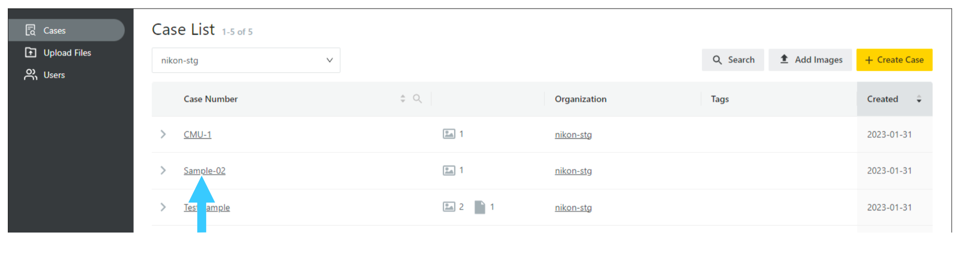Sort cases by the Created column arrow
The height and width of the screenshot is (275, 969).
[919, 99]
